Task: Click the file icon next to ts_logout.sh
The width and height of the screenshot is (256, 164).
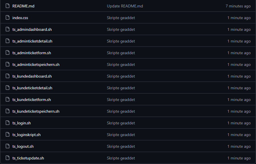Action: click(x=7, y=146)
